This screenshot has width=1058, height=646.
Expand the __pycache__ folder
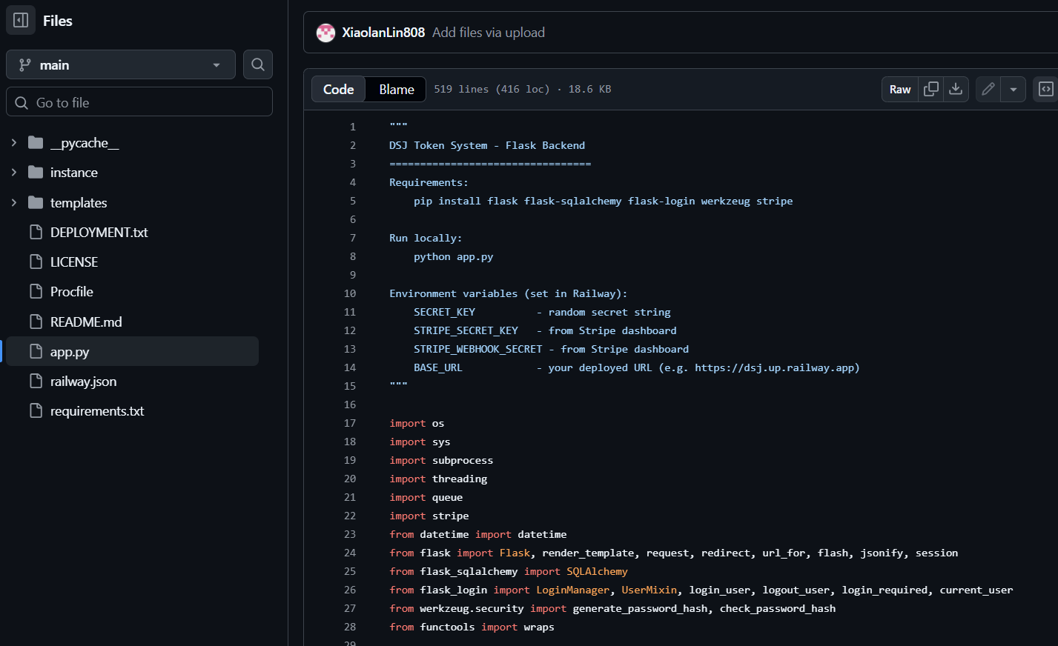pyautogui.click(x=13, y=142)
